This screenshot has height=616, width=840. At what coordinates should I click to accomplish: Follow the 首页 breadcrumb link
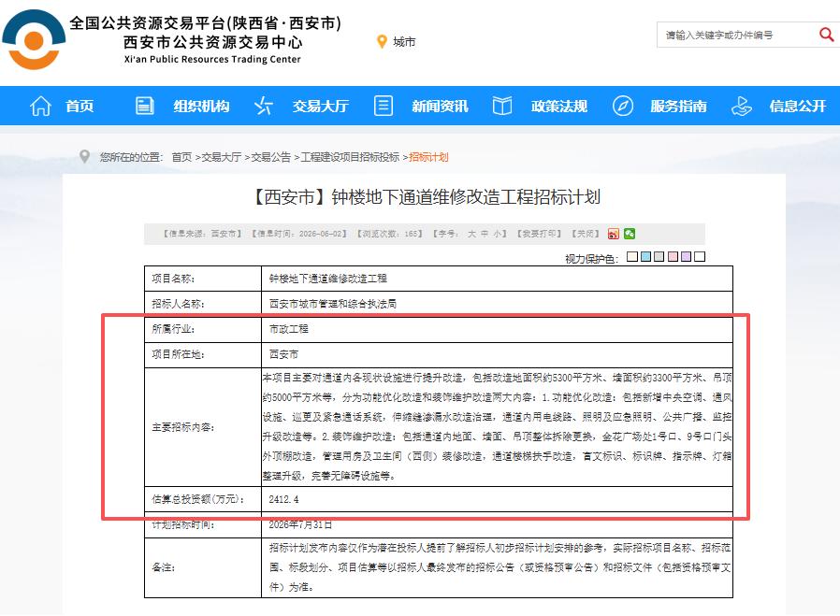click(x=181, y=157)
